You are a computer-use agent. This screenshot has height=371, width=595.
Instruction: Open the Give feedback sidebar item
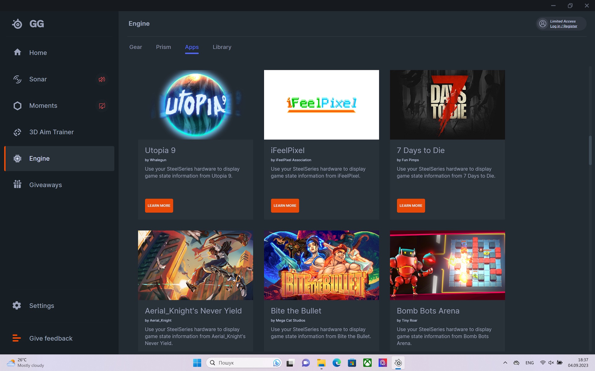[x=51, y=338]
